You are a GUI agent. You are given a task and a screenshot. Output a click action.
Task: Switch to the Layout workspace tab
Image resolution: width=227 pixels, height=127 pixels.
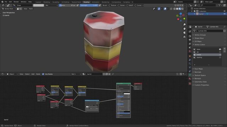(x=38, y=2)
